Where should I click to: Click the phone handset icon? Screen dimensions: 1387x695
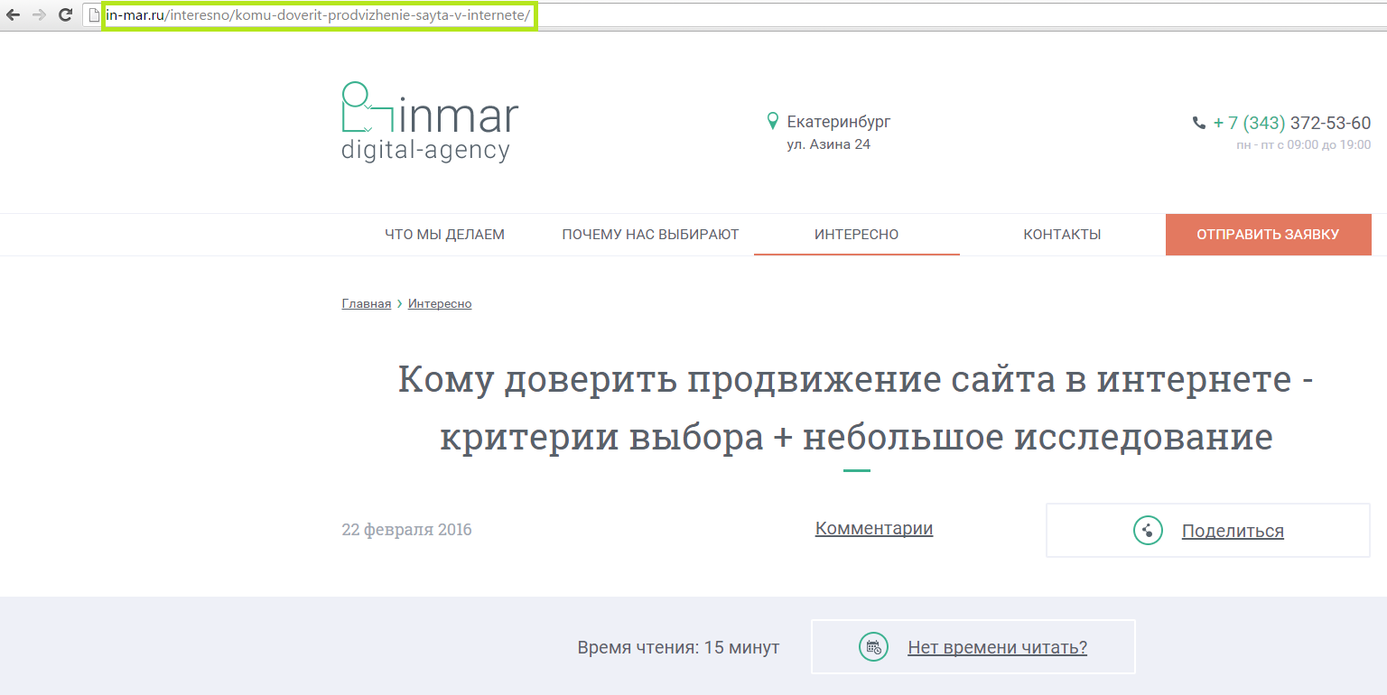click(1199, 123)
